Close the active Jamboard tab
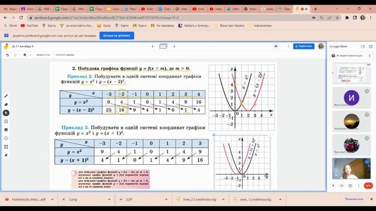The image size is (376, 211). pos(306,9)
